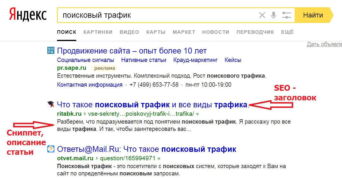Open the Контактная информация link
This screenshot has width=342, height=178.
(90, 85)
